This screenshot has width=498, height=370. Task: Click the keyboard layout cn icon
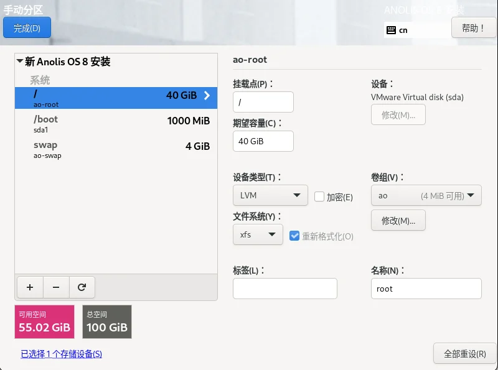[x=391, y=30]
